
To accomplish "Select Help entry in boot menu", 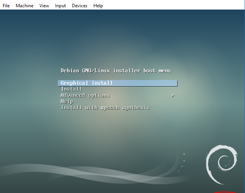I will coord(67,101).
